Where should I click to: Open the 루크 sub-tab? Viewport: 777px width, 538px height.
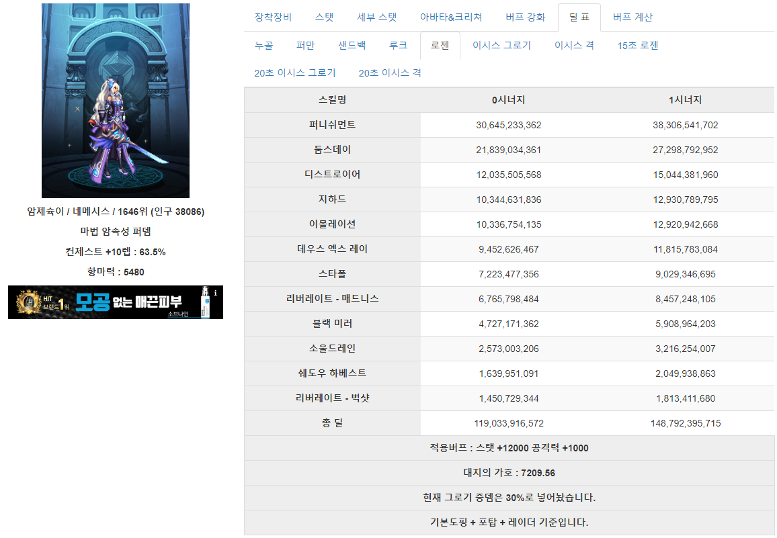tap(398, 46)
